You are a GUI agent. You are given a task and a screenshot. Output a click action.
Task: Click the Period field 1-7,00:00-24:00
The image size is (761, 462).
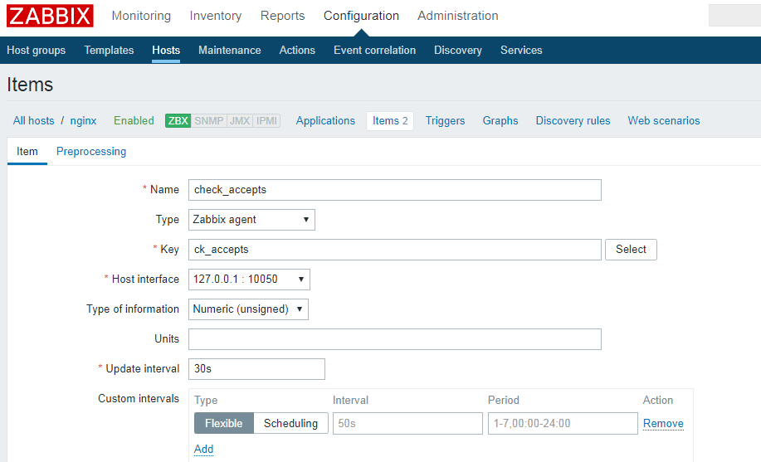563,423
